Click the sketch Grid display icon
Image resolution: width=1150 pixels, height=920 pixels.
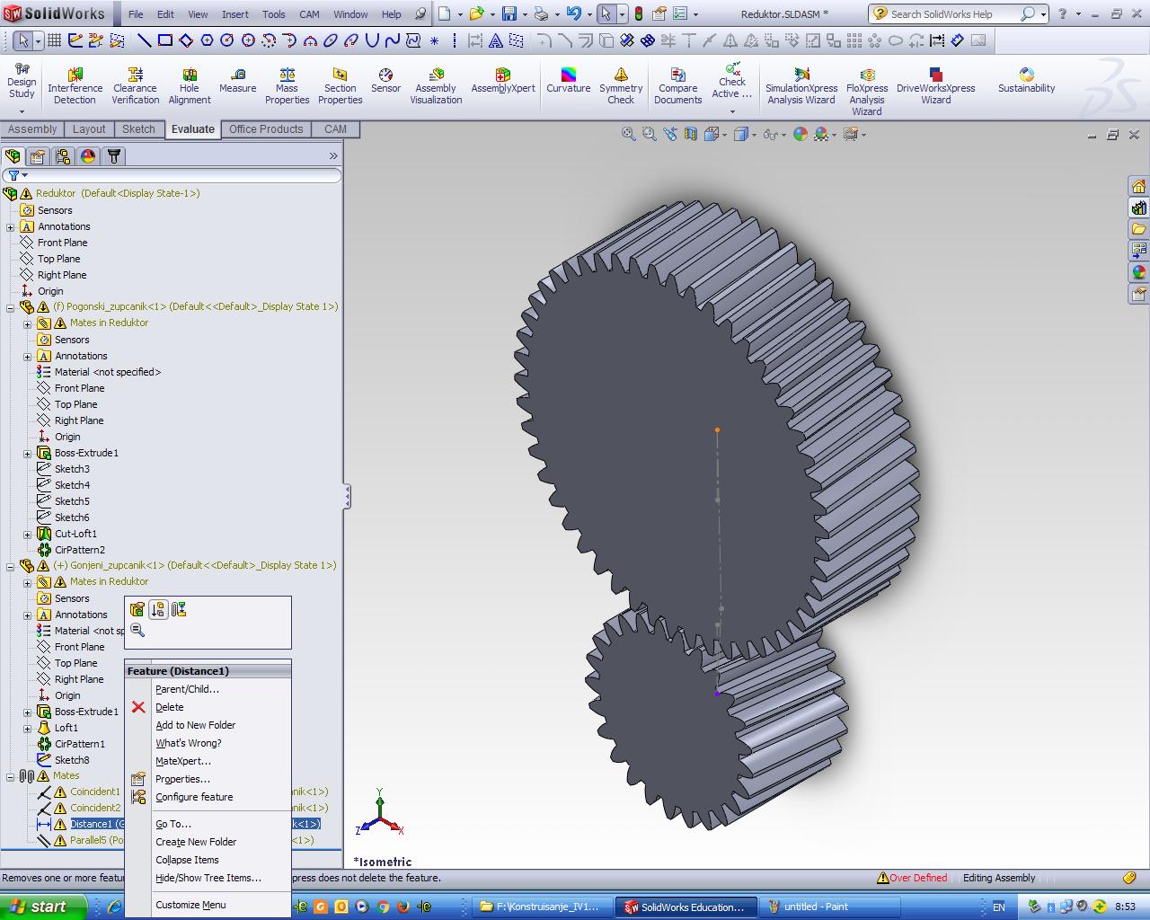coord(54,40)
